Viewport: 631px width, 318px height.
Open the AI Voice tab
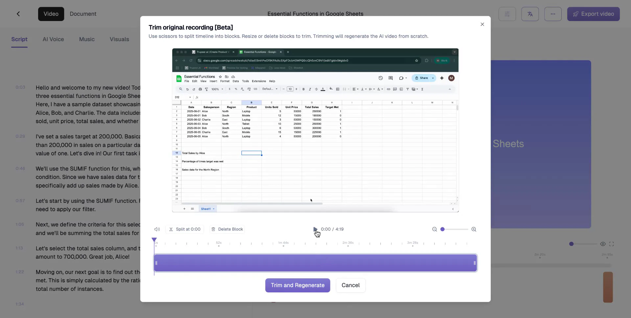[53, 39]
